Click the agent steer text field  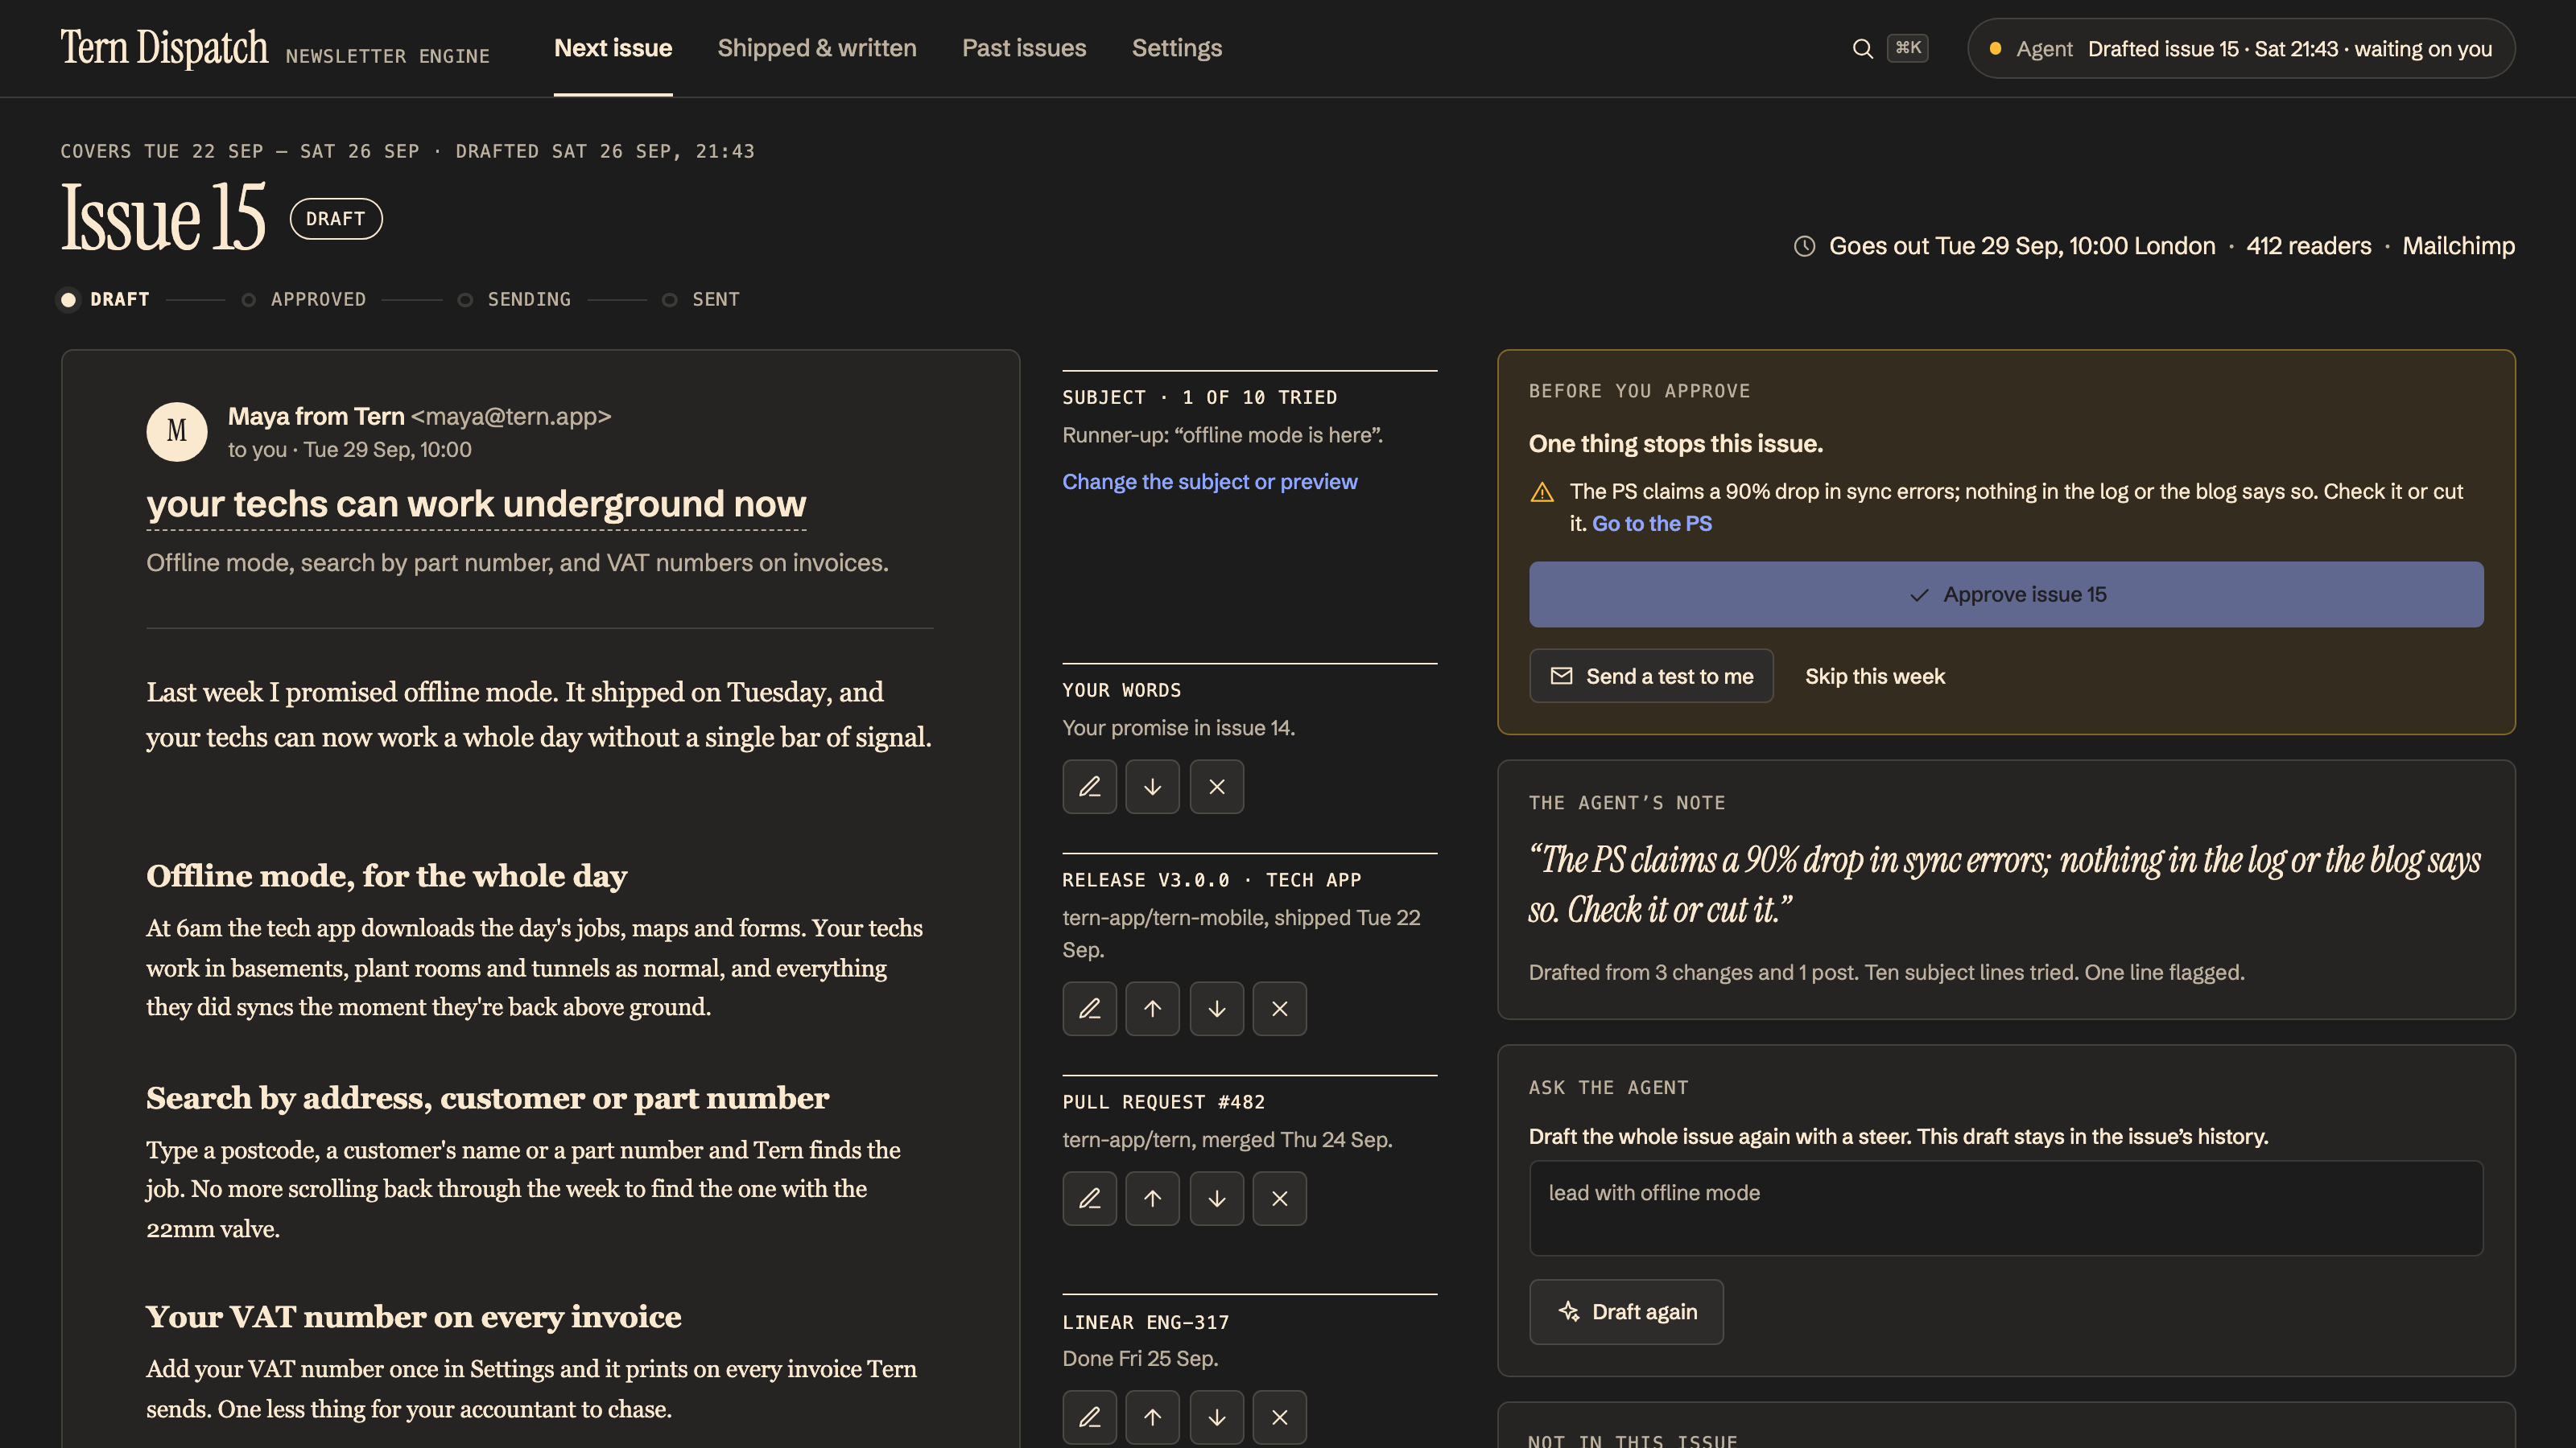coord(2005,1207)
